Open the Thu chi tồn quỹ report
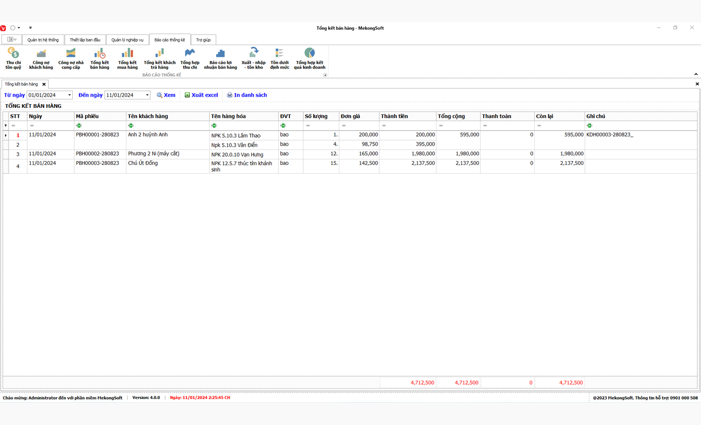Image resolution: width=701 pixels, height=425 pixels. point(13,58)
